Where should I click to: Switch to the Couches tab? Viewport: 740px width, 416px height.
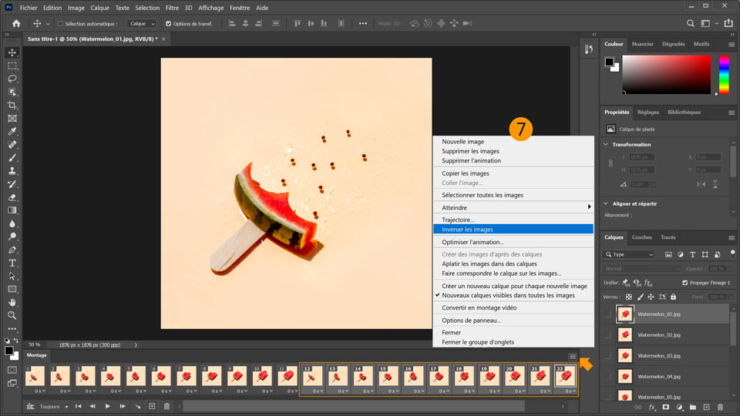click(x=641, y=237)
